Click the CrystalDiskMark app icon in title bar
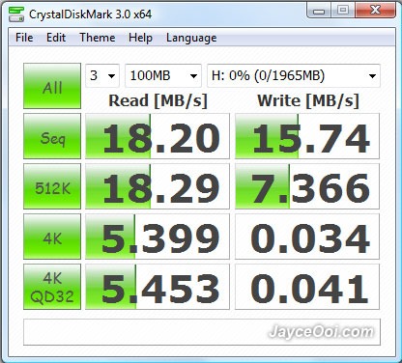This screenshot has height=363, width=402. tap(16, 14)
